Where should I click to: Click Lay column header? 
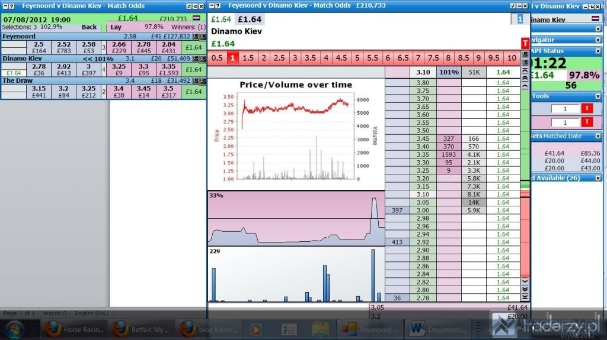pos(116,27)
